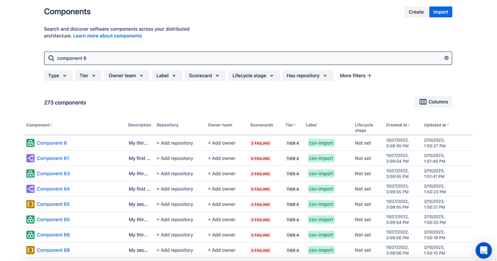Viewport: 497px width, 261px height.
Task: Click 3 FAILING badge for Component 6
Action: click(260, 143)
